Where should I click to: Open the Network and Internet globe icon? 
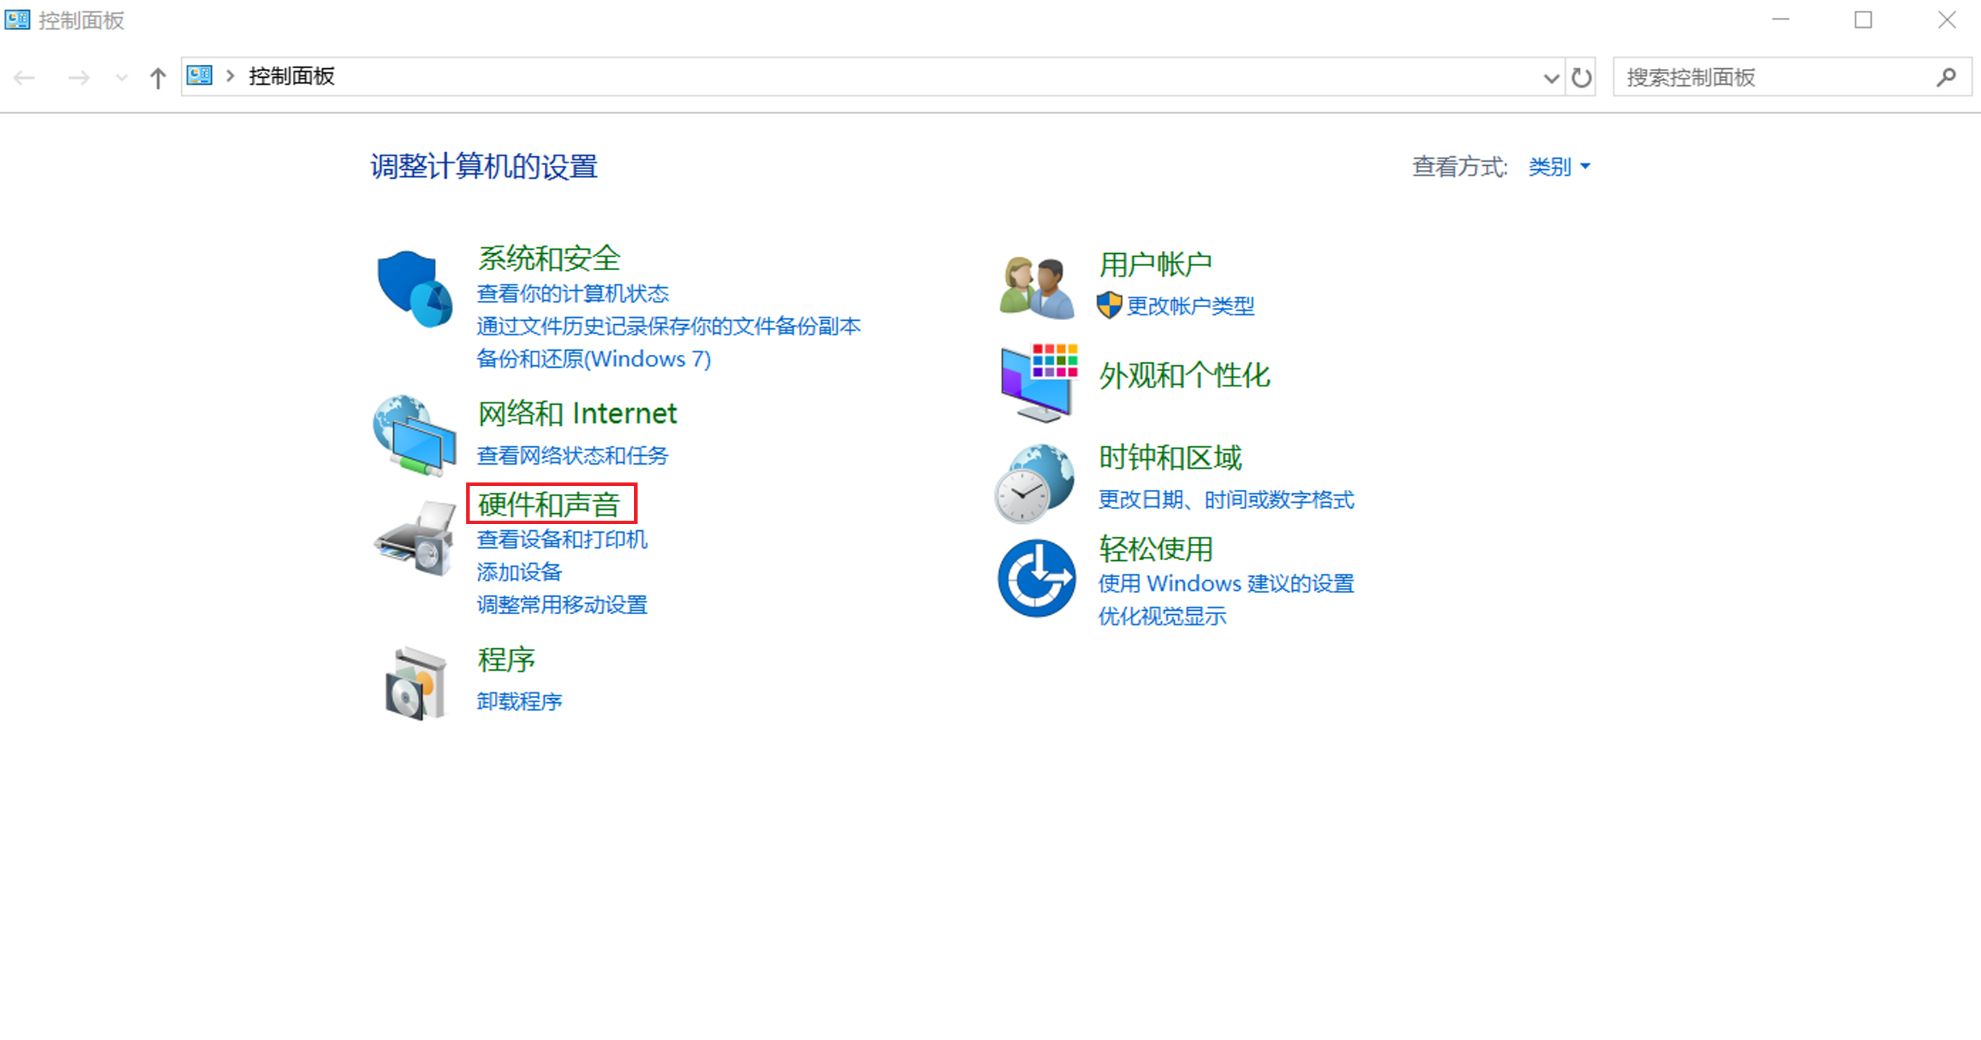[x=414, y=434]
